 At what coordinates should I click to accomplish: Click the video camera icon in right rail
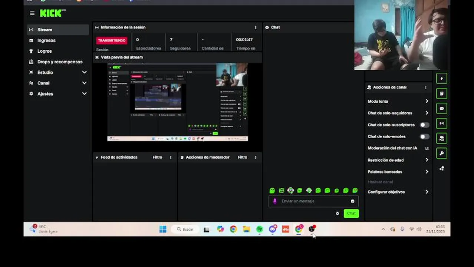coord(441,138)
